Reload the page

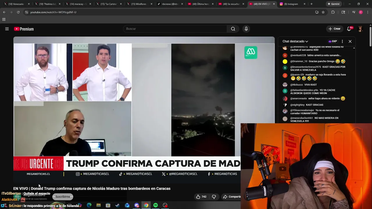pyautogui.click(x=18, y=12)
